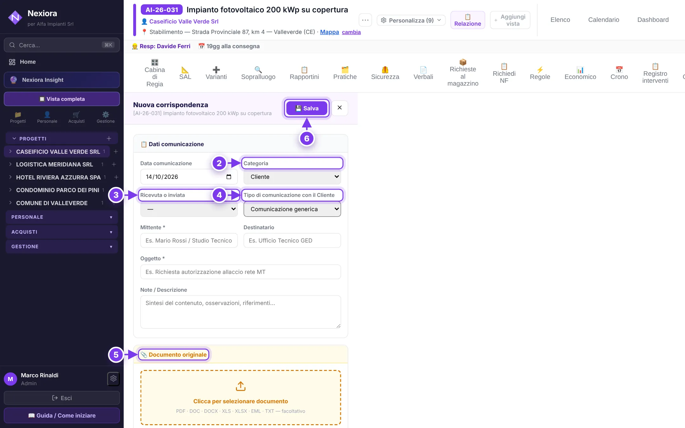This screenshot has width=685, height=428.
Task: Click the Mappa link
Action: coord(329,32)
